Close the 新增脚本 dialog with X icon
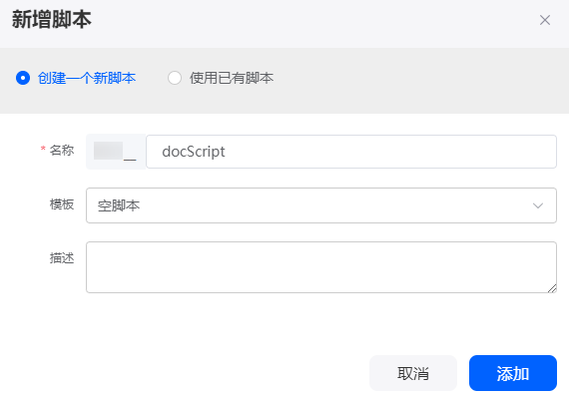 pyautogui.click(x=545, y=20)
